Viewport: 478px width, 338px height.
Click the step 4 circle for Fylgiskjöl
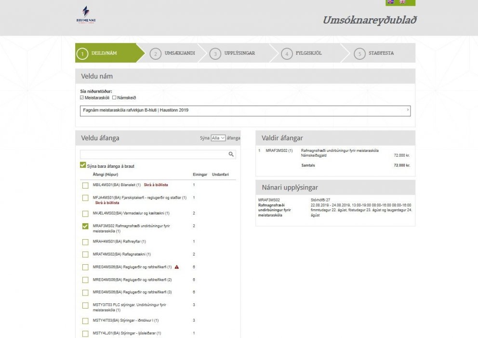click(287, 54)
